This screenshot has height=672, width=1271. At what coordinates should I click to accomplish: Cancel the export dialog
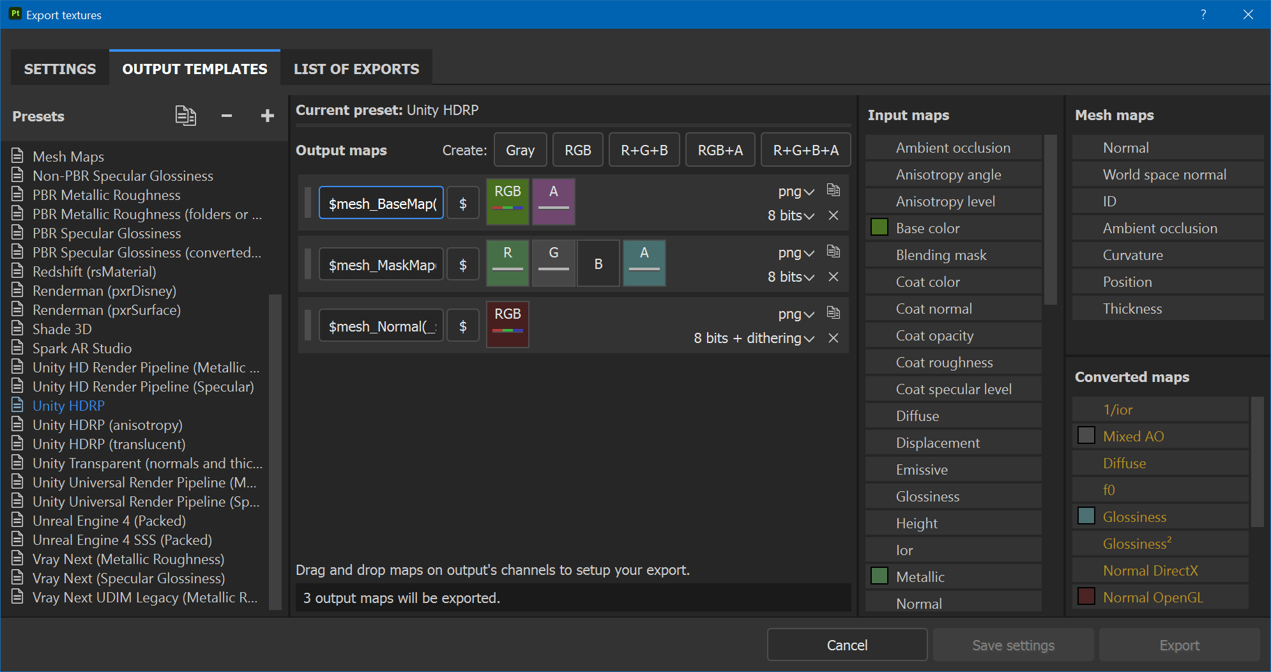pyautogui.click(x=848, y=645)
